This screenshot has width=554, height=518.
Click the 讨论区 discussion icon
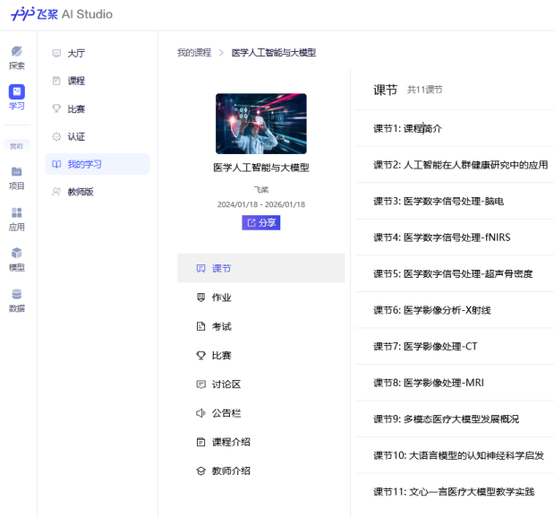tap(200, 384)
